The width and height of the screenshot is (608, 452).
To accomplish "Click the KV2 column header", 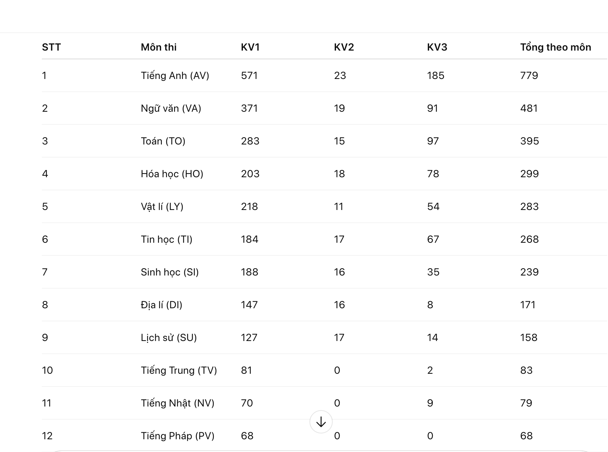I will pyautogui.click(x=344, y=47).
